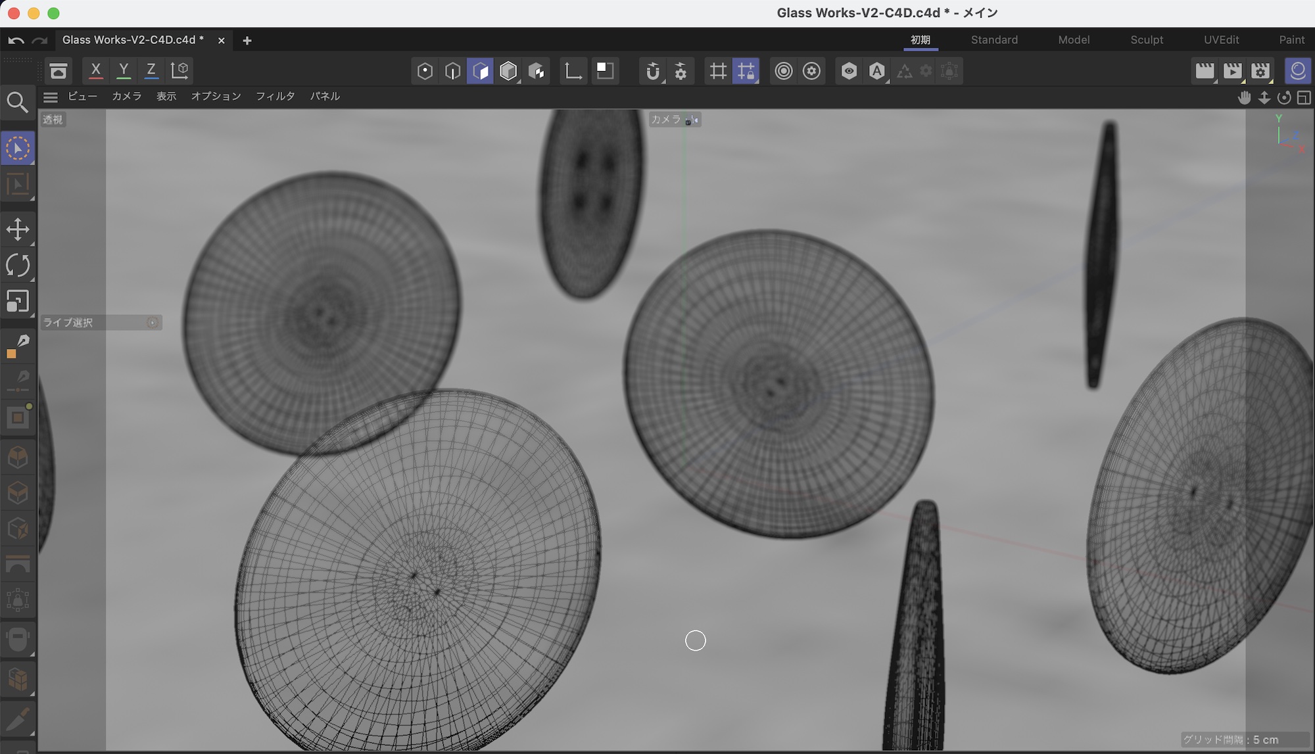
Task: Open the フィルタ viewport menu
Action: point(275,96)
